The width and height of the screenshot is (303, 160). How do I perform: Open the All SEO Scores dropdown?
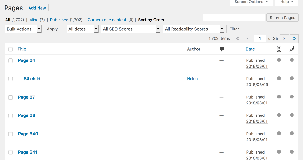131,29
